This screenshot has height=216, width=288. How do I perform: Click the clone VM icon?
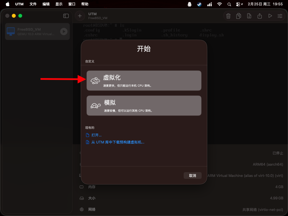tap(238, 16)
